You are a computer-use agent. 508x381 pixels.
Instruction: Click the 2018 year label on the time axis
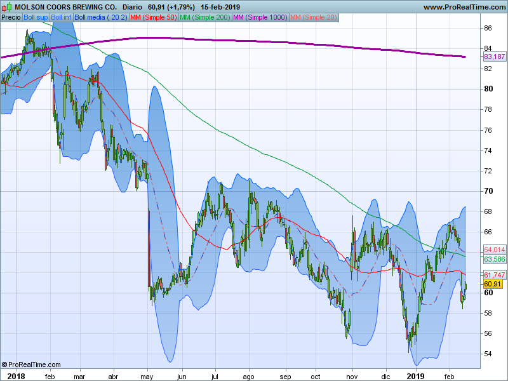16,376
